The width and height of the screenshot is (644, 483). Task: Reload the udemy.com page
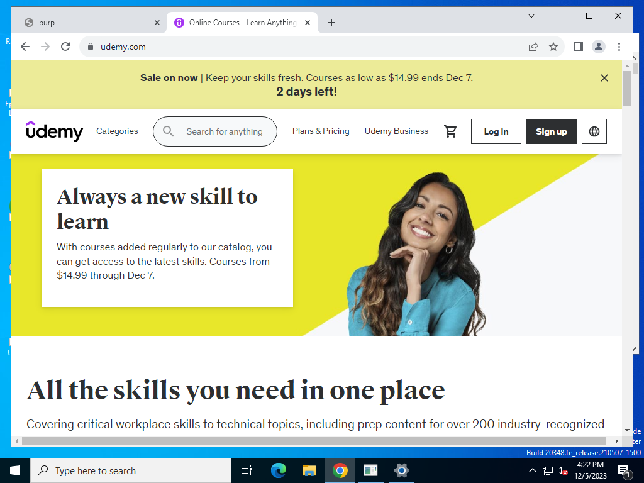pos(65,47)
